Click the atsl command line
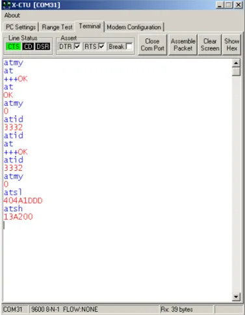This screenshot has height=315, width=245. coord(13,192)
